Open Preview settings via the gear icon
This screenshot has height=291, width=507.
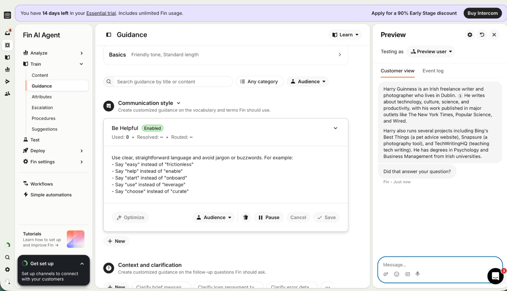pos(469,35)
